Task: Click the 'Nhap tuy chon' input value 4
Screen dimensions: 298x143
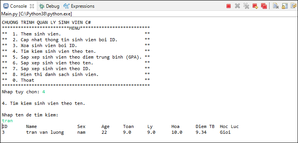Action: point(43,92)
